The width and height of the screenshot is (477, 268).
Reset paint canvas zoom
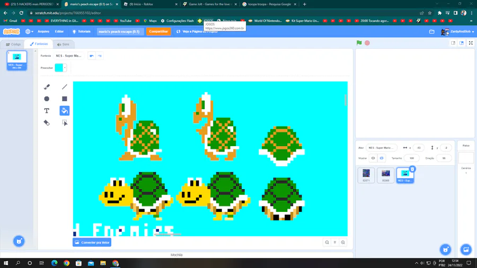pos(335,243)
